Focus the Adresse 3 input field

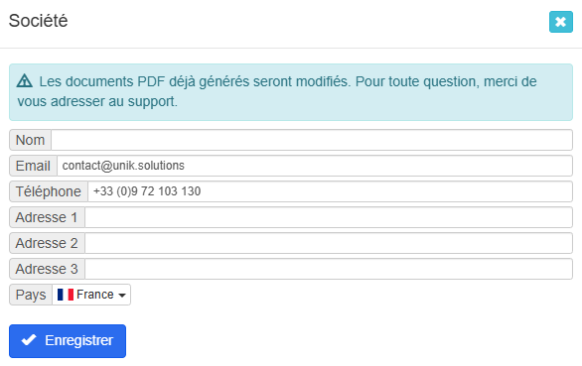click(329, 269)
